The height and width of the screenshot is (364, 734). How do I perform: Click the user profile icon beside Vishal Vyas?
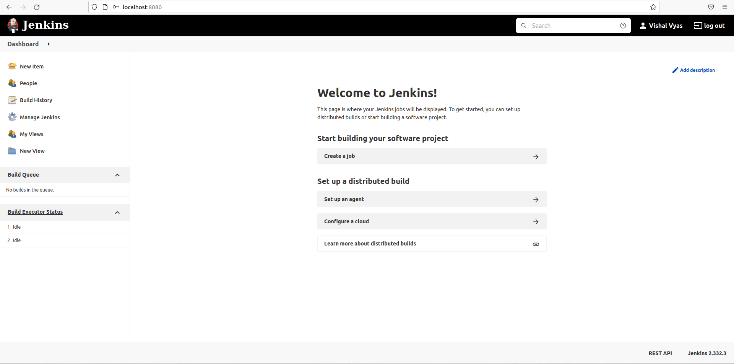pyautogui.click(x=643, y=26)
